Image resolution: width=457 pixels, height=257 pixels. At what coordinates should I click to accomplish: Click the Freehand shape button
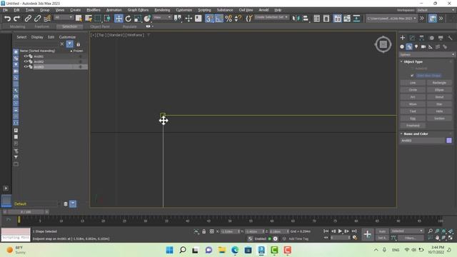[x=413, y=126]
